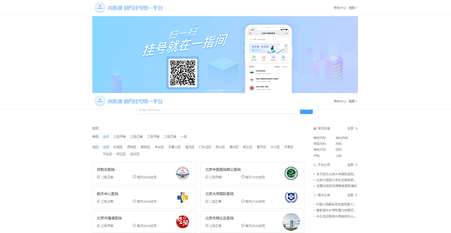The image size is (451, 233).
Task: Filter hospitals by 三级甲等 level
Action: [x=120, y=137]
